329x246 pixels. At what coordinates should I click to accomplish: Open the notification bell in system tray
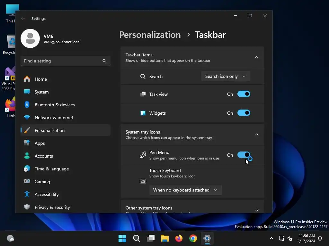pyautogui.click(x=320, y=238)
